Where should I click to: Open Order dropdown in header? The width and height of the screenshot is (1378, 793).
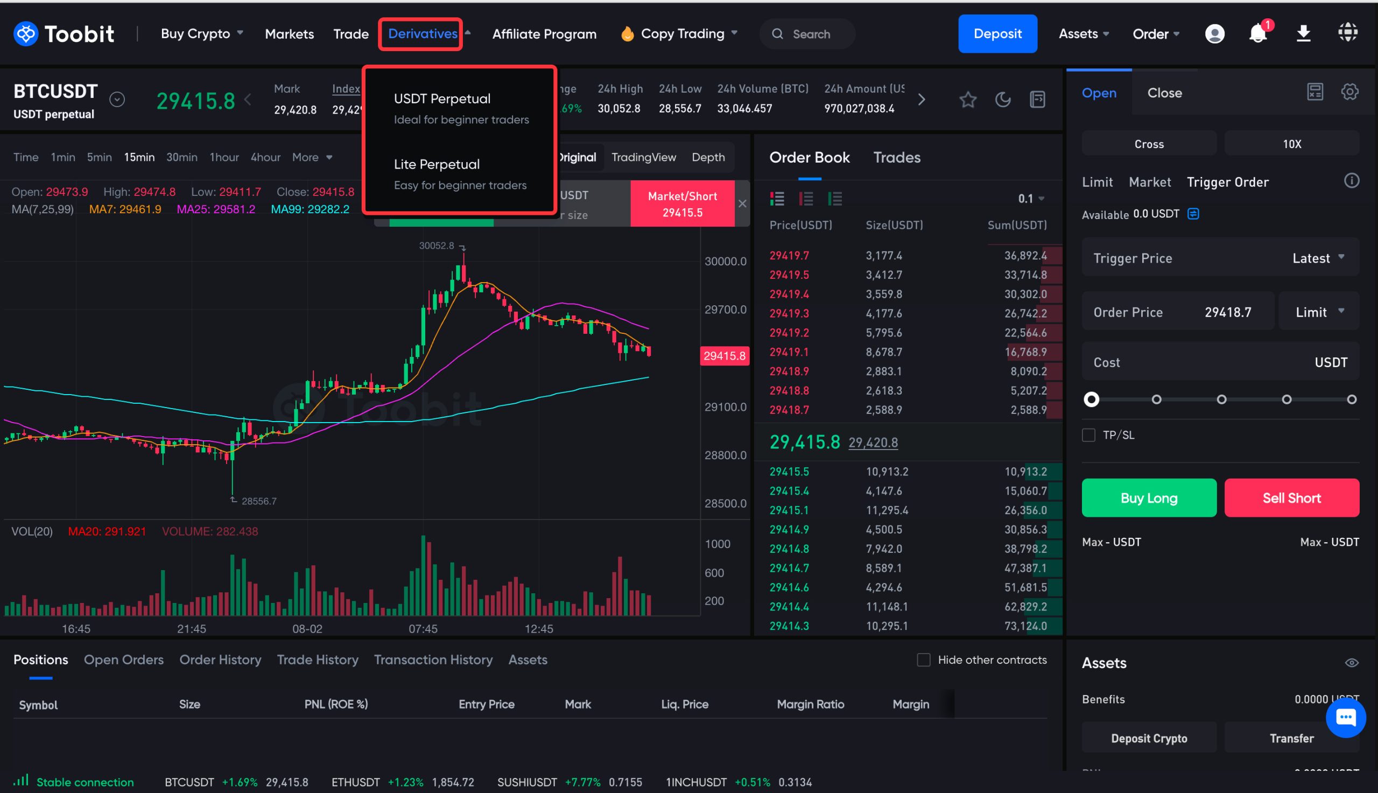(1156, 34)
